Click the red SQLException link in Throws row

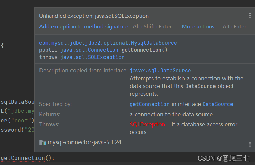tap(147, 124)
